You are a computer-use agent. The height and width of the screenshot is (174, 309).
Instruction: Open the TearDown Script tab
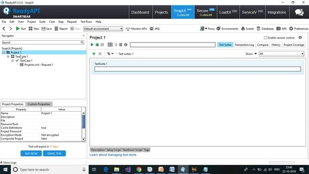[x=132, y=150]
